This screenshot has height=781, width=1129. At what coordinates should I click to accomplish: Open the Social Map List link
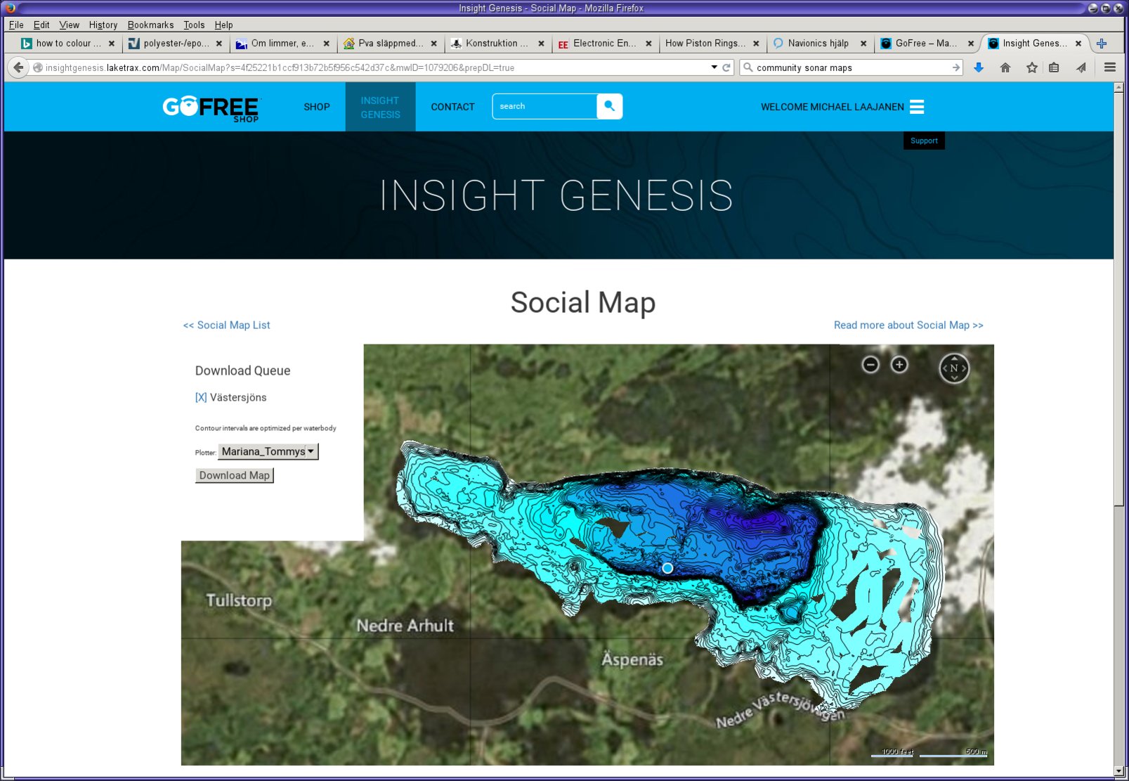[226, 325]
